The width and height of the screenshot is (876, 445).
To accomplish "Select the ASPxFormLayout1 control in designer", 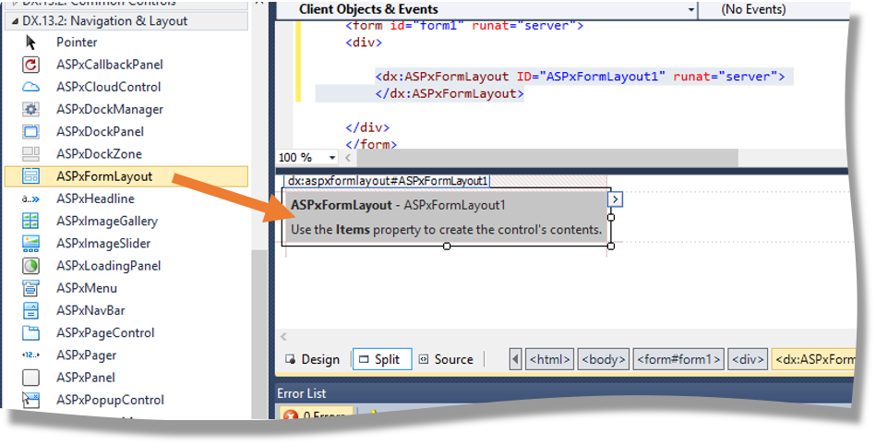I will click(x=446, y=218).
